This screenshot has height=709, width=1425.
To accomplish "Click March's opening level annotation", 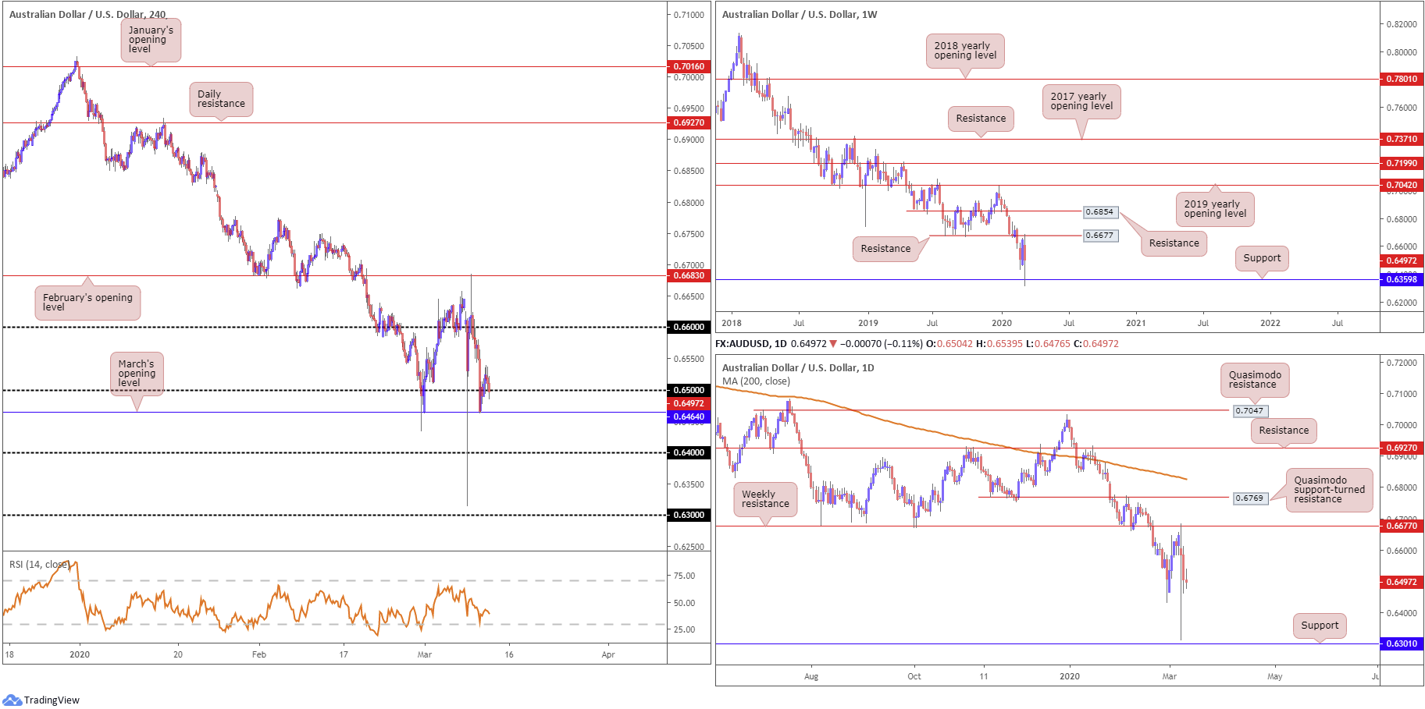I will click(x=137, y=374).
